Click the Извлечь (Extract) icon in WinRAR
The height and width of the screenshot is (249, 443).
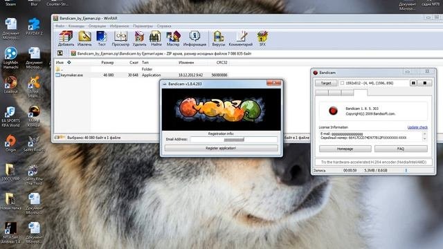(84, 39)
